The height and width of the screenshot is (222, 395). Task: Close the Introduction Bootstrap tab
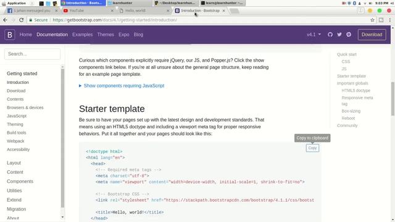click(223, 11)
